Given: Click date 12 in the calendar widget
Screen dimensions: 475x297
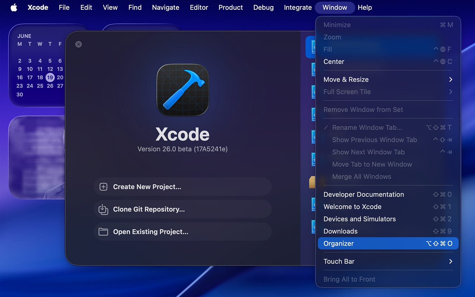Looking at the screenshot, I should (x=50, y=69).
